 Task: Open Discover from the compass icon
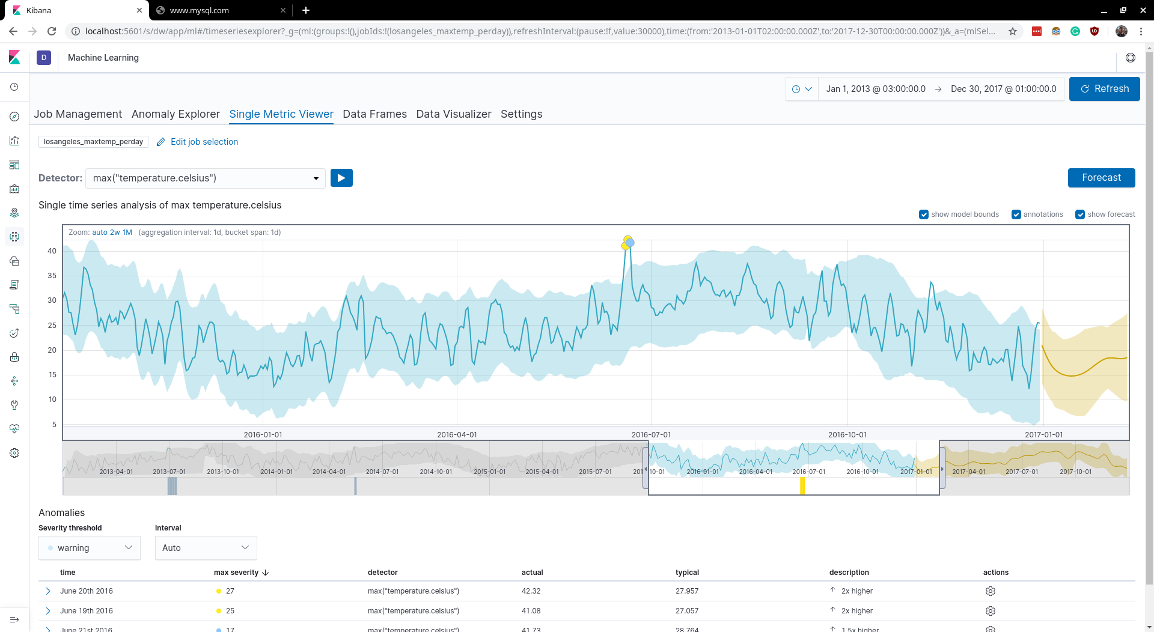click(x=14, y=117)
